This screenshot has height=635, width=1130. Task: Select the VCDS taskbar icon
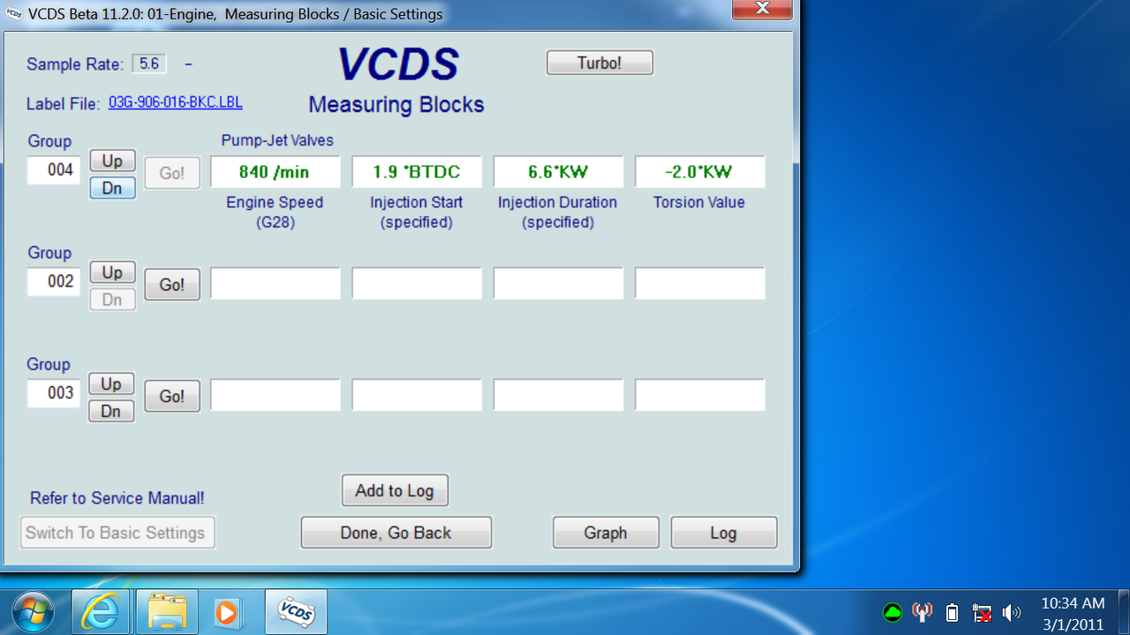coord(297,612)
